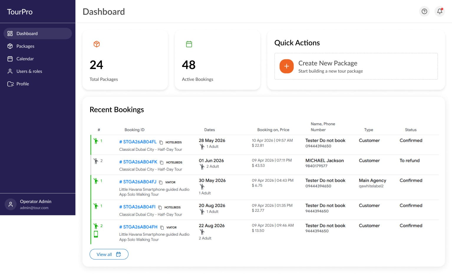
Task: Click the Recent Bookings heading
Action: (x=117, y=110)
